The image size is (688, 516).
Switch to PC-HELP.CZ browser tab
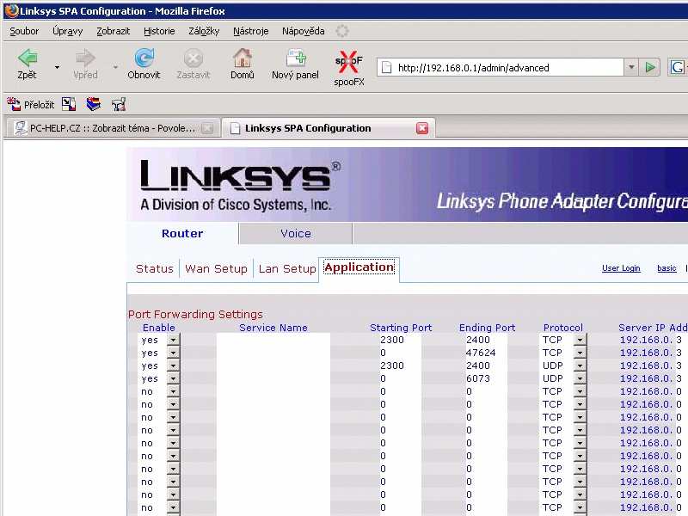112,128
